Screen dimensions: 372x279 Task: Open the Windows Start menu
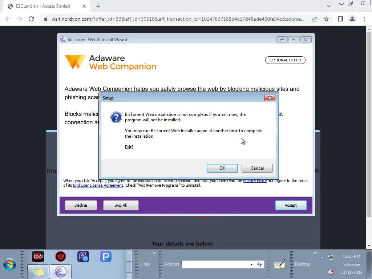(x=10, y=264)
